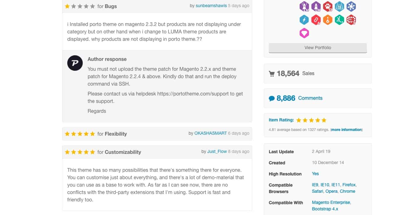Click the blue trendsetter lightning badge

(x=304, y=19)
